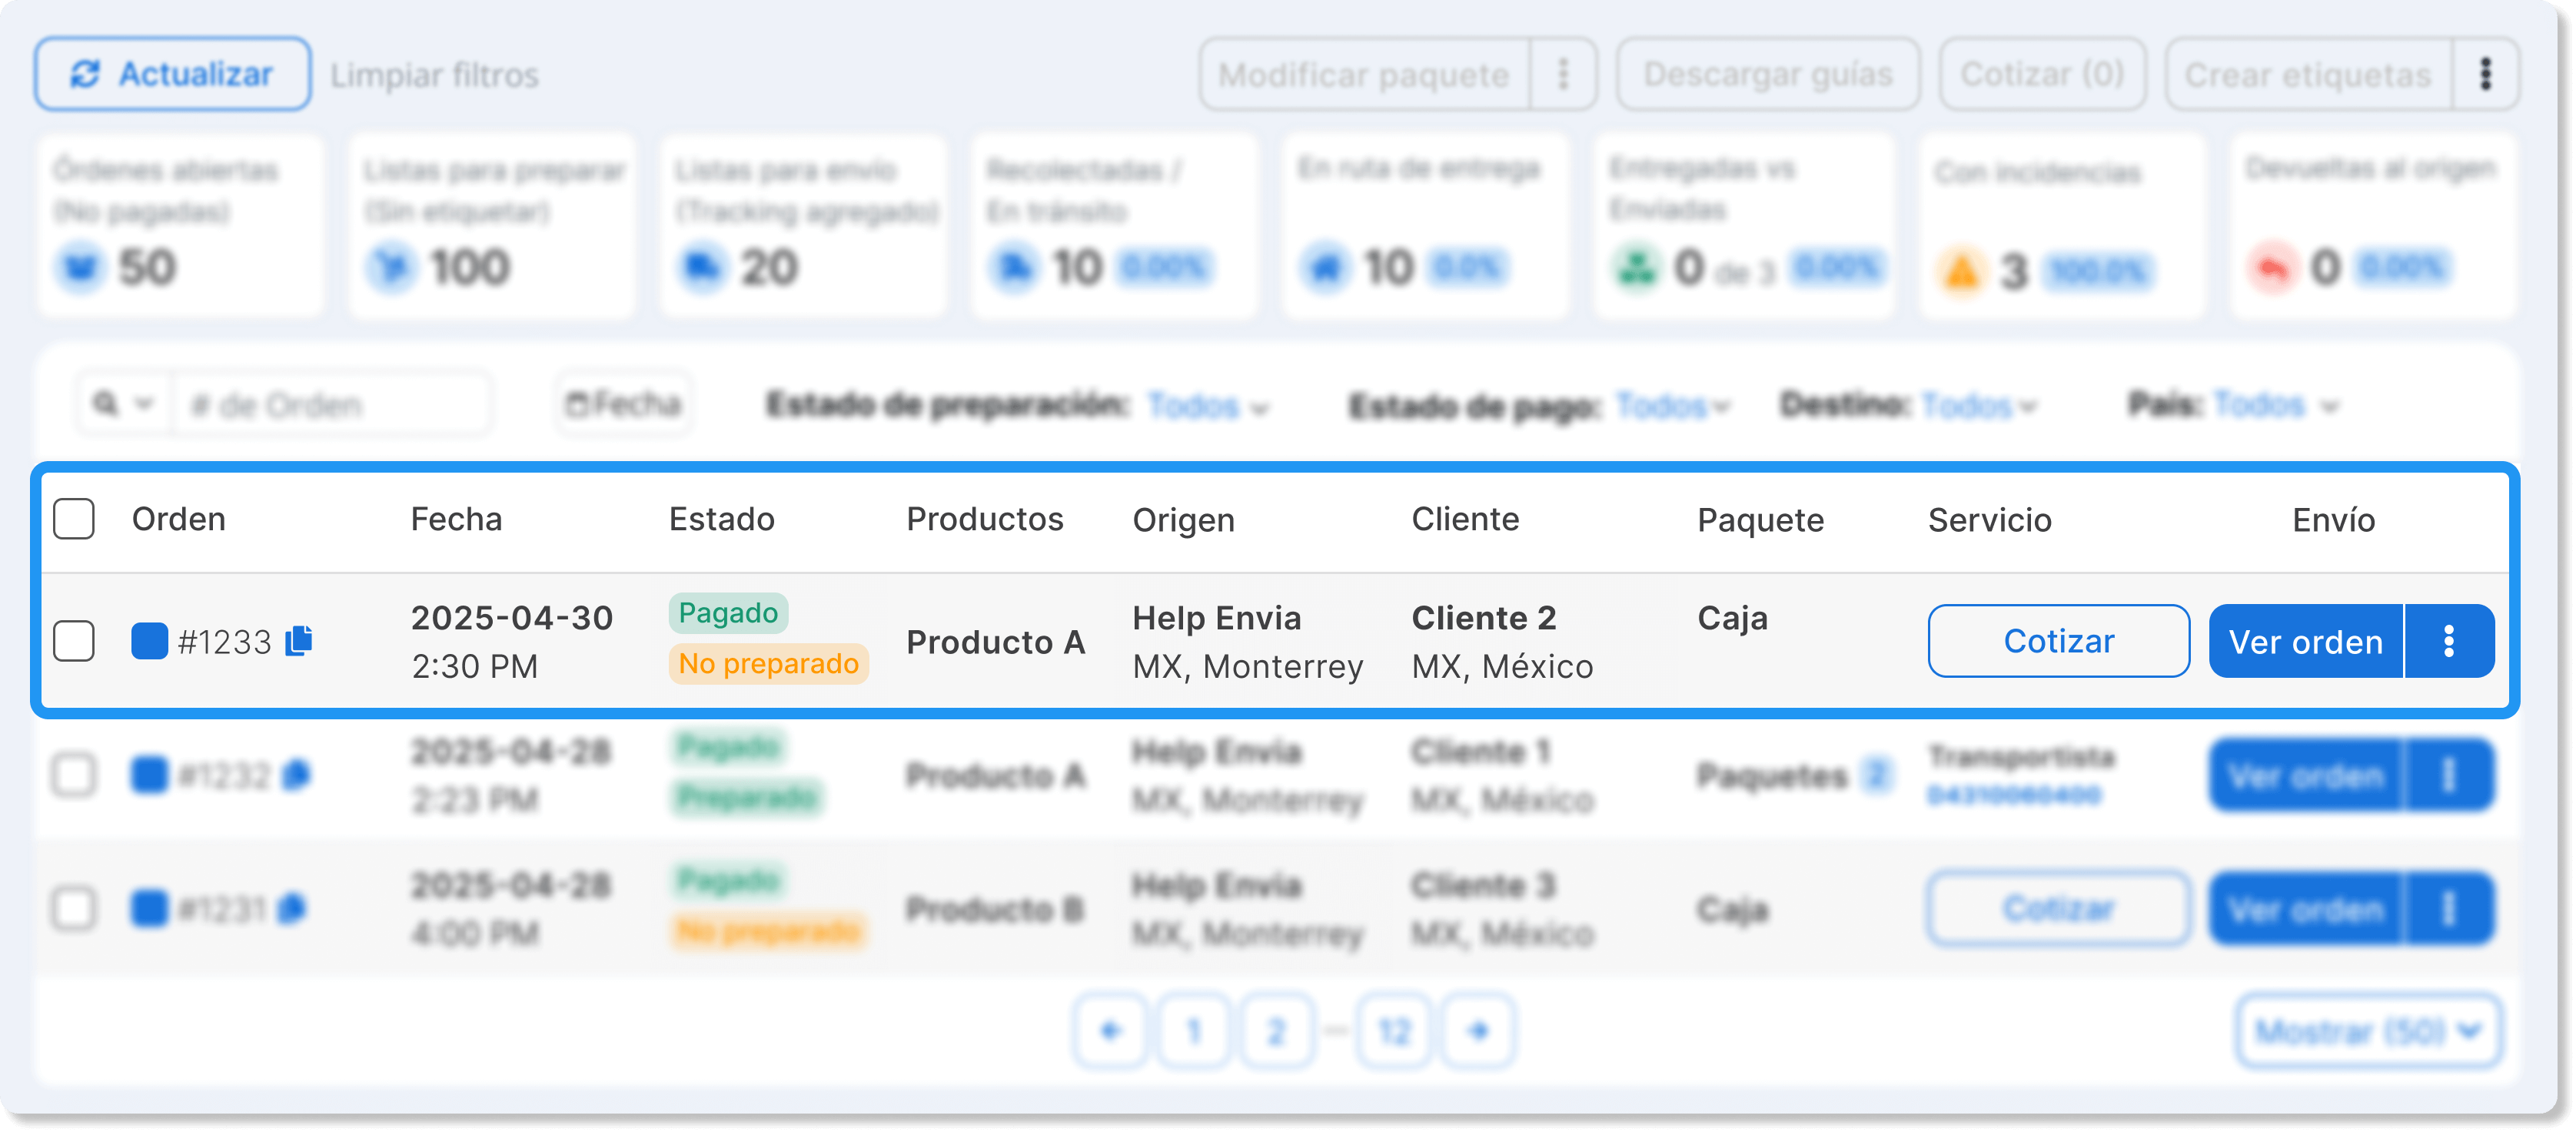Open the Mostrar (50) rows dropdown
Image resolution: width=2576 pixels, height=1132 pixels.
(x=2368, y=1030)
